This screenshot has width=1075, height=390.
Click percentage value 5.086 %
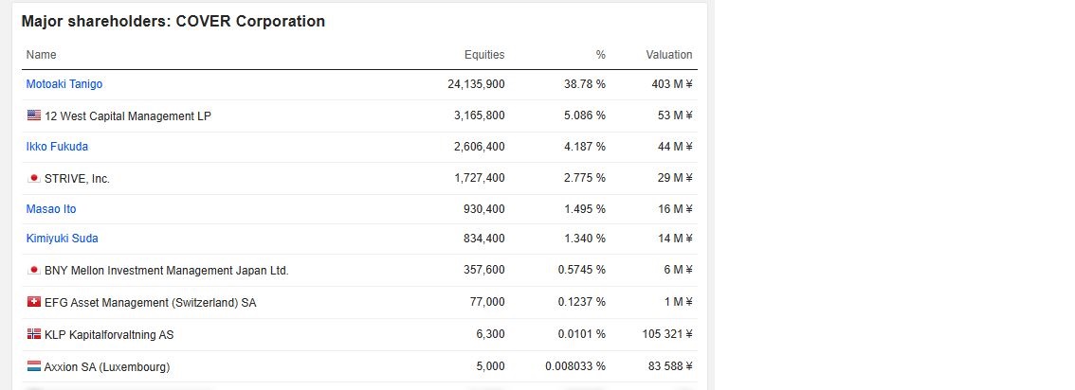pos(585,115)
